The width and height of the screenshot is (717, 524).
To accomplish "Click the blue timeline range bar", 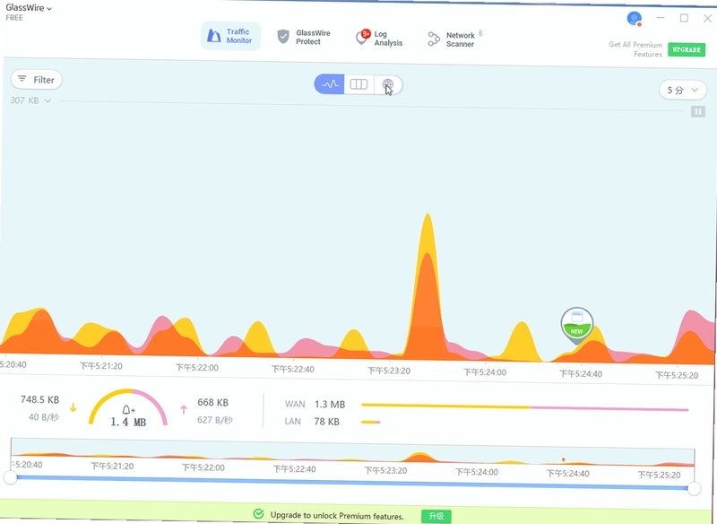I will pos(352,483).
